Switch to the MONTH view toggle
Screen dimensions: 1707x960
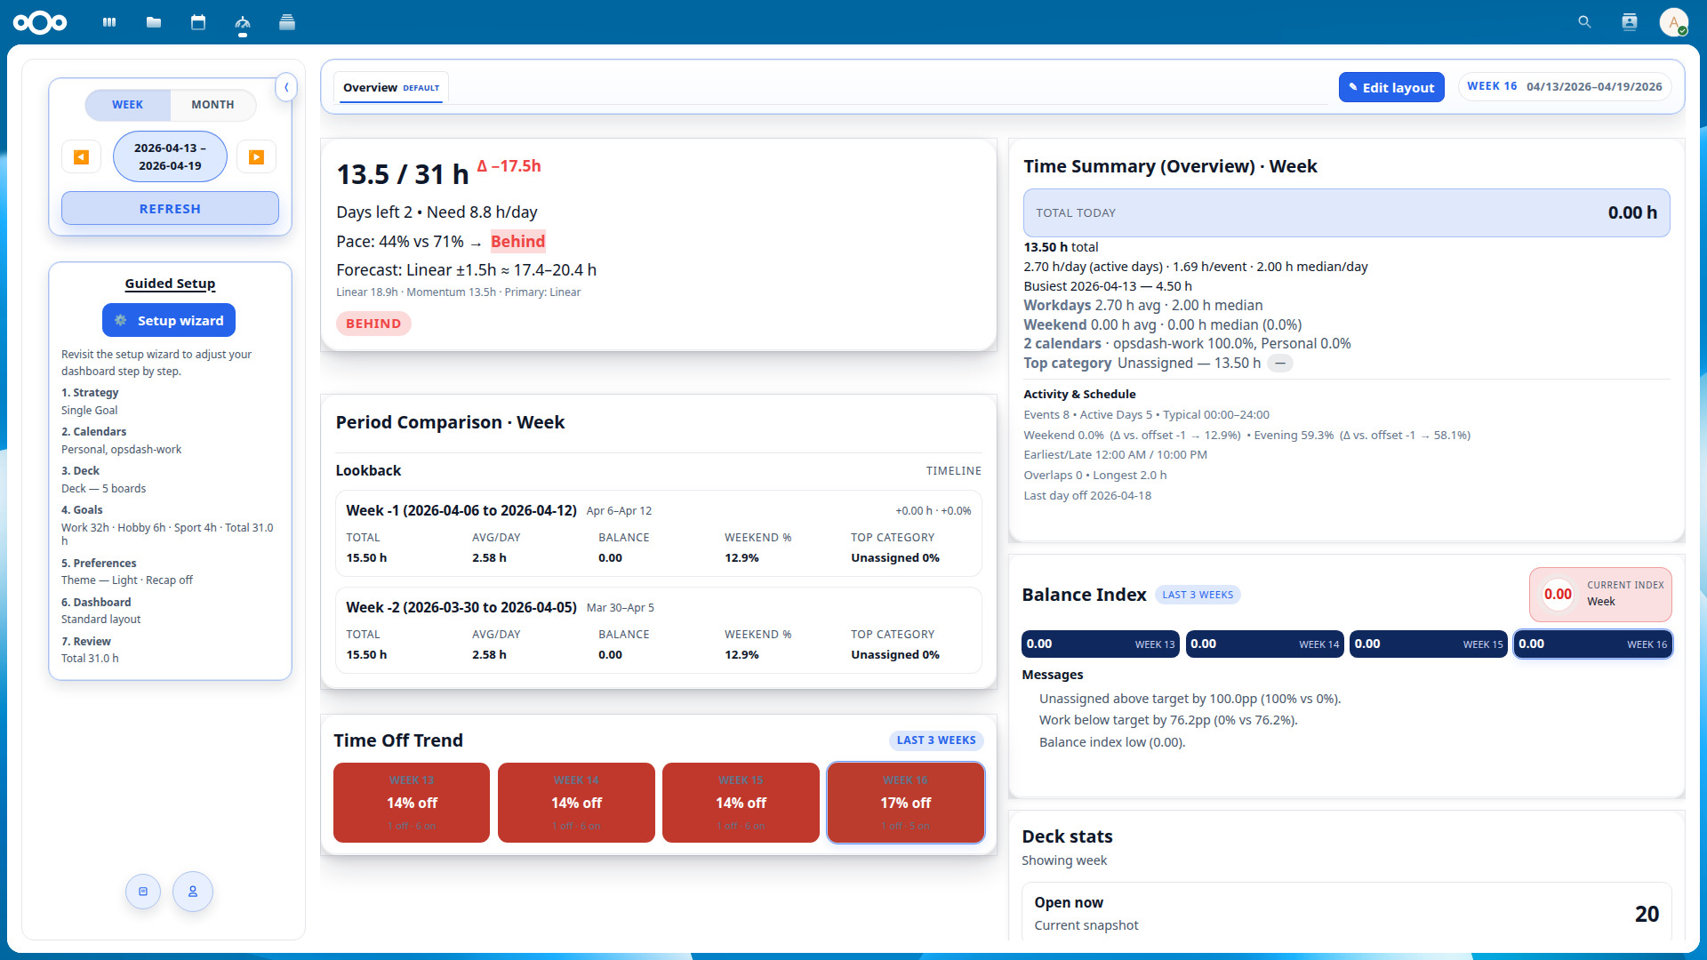(212, 104)
